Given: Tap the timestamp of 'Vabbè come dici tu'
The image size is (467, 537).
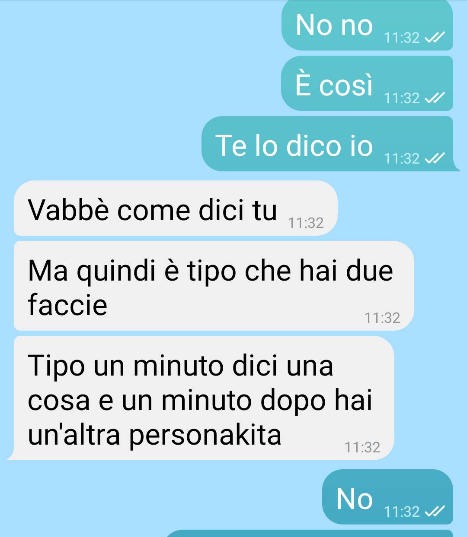Looking at the screenshot, I should click(306, 223).
